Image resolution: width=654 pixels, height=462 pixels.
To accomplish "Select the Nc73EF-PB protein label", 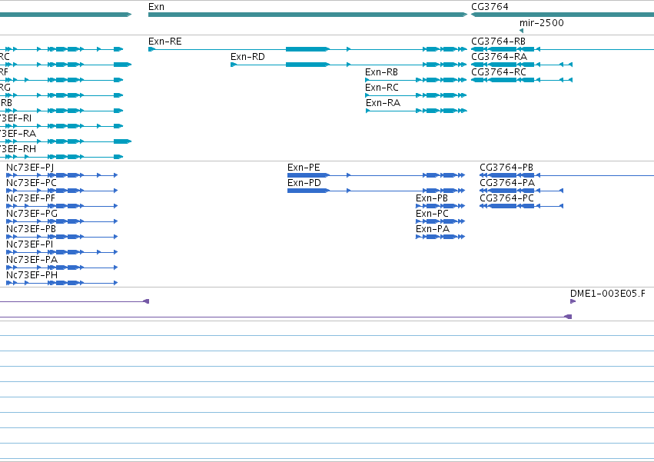I will pyautogui.click(x=31, y=229).
